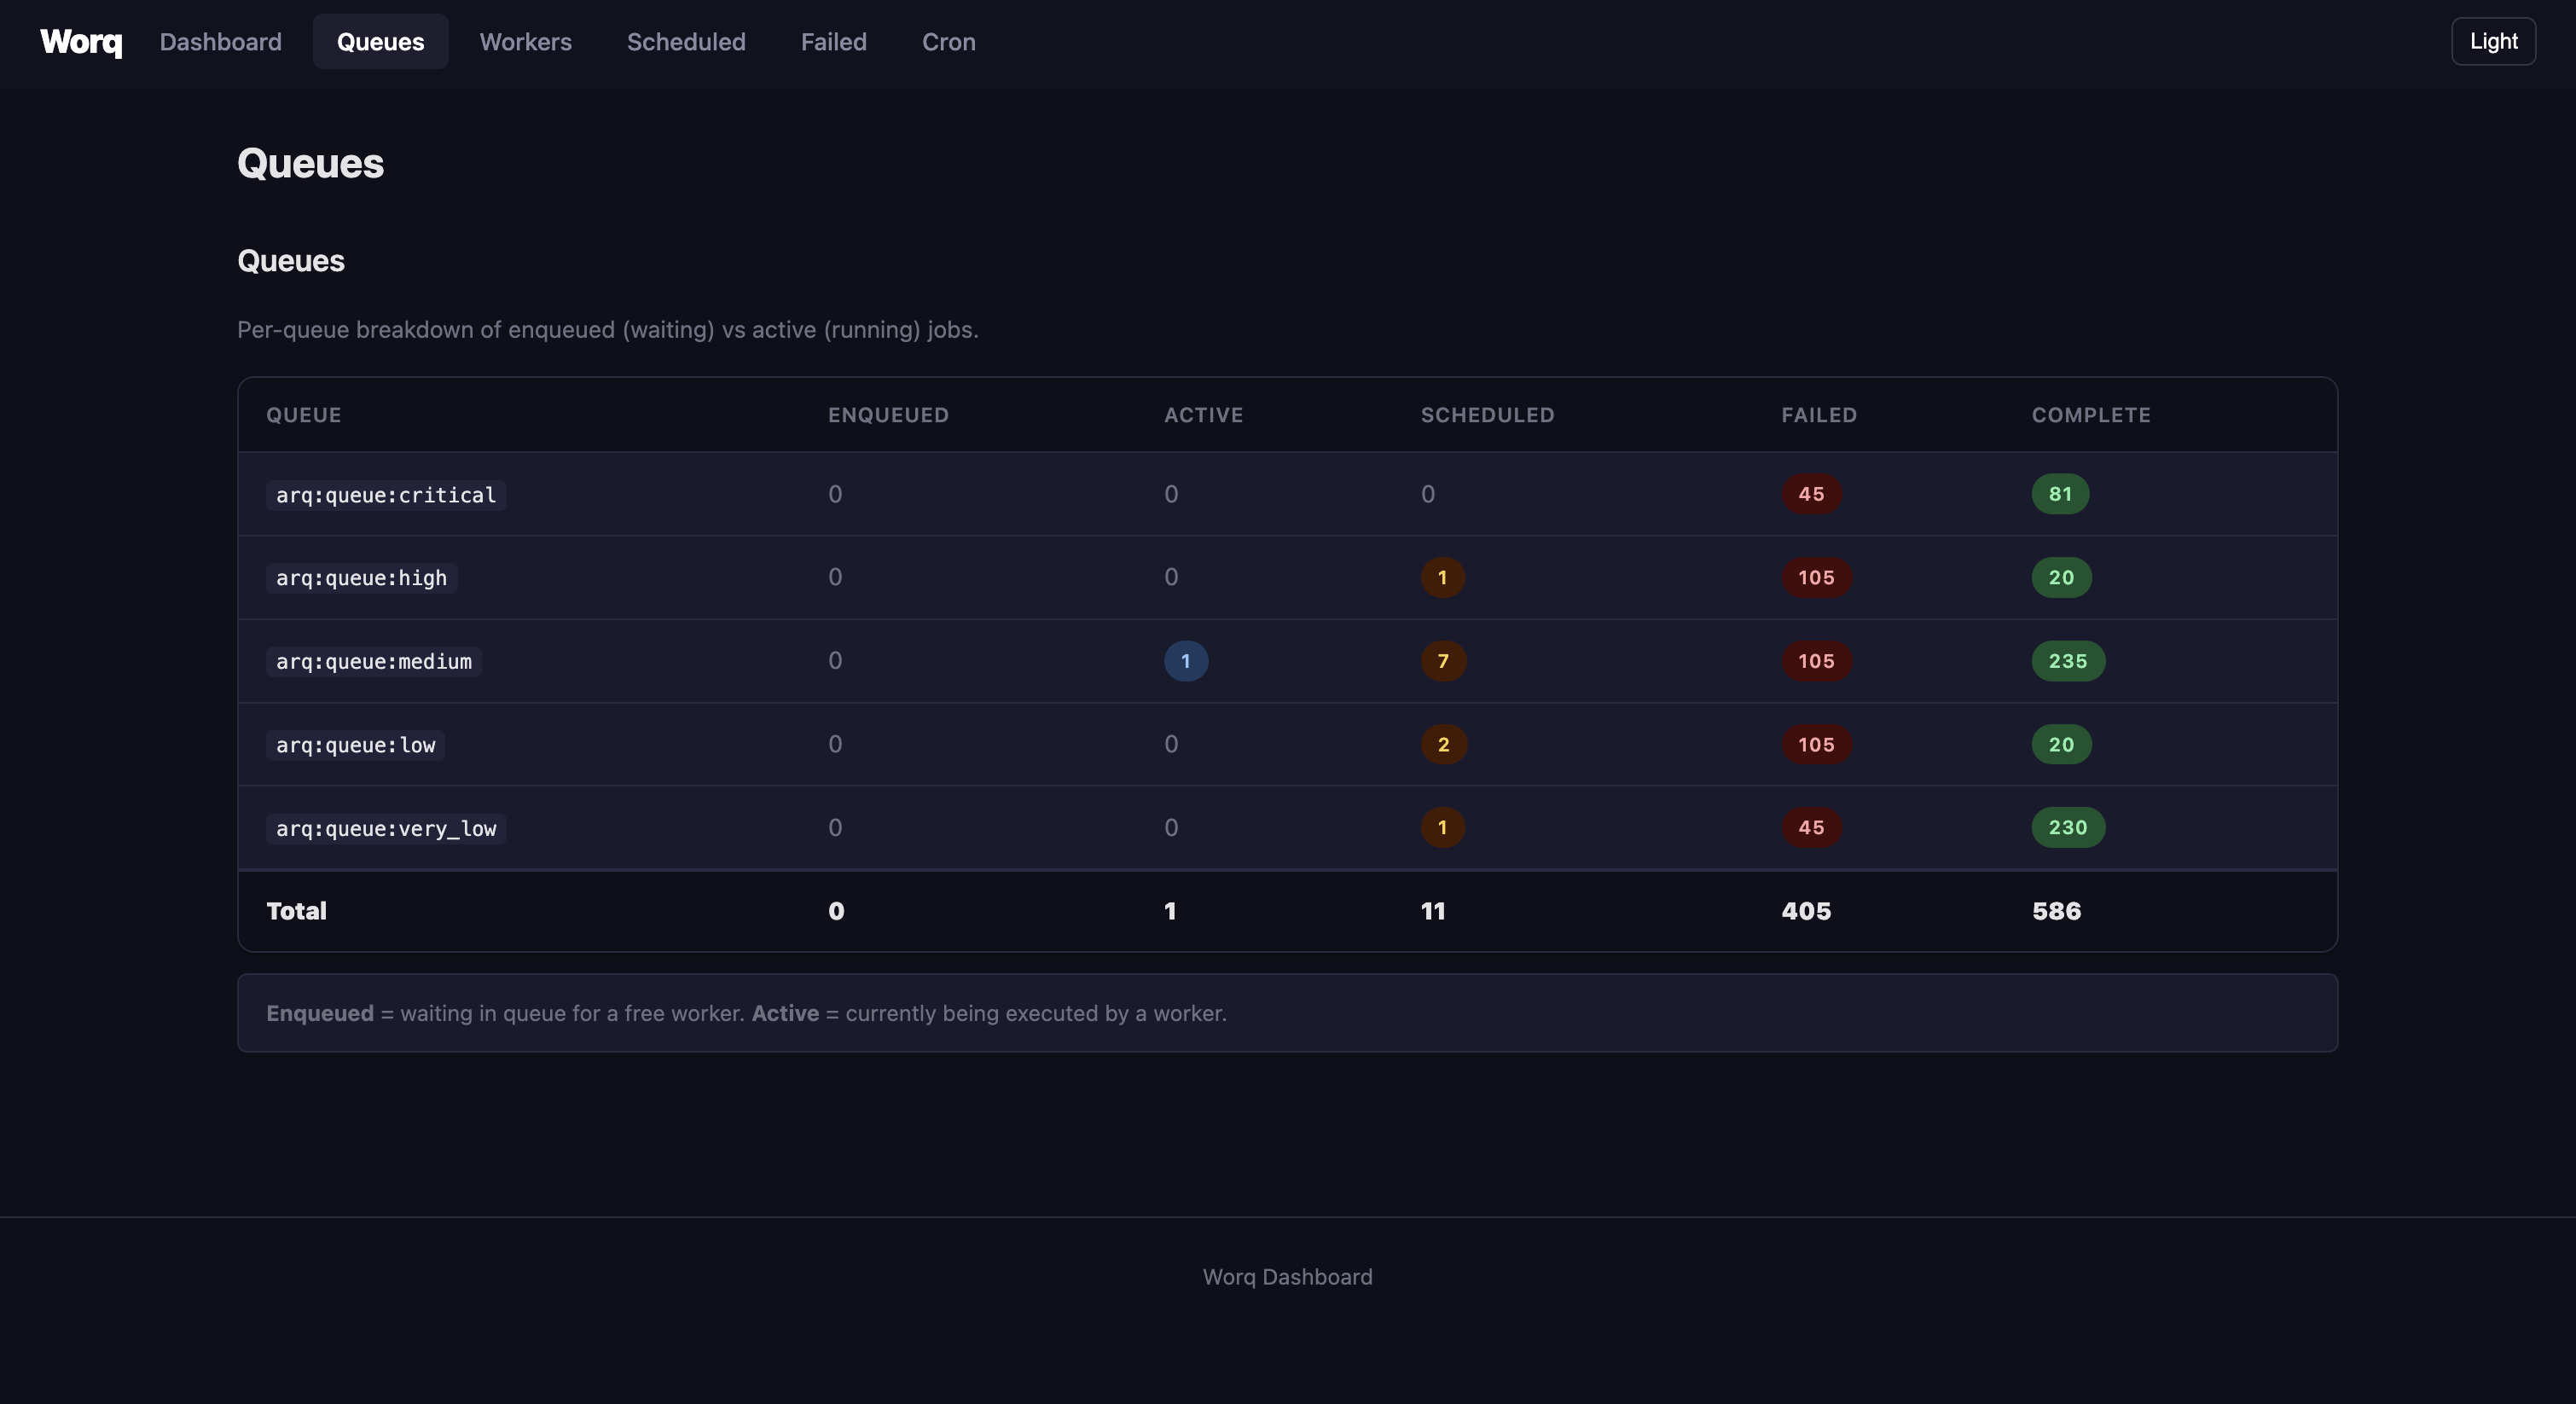Click complete badge 230 in very_low row
Image resolution: width=2576 pixels, height=1404 pixels.
tap(2068, 827)
